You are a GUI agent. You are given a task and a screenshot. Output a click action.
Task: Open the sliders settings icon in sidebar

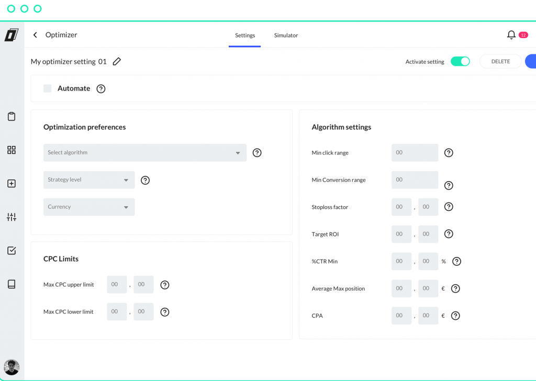click(12, 217)
